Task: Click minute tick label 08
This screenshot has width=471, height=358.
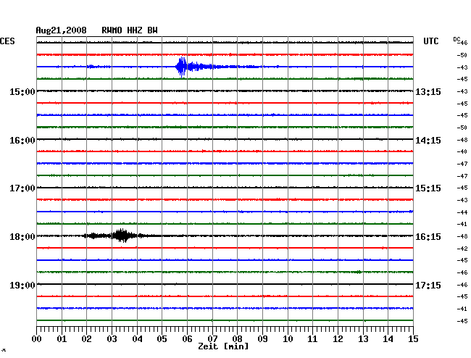Action: (237, 338)
